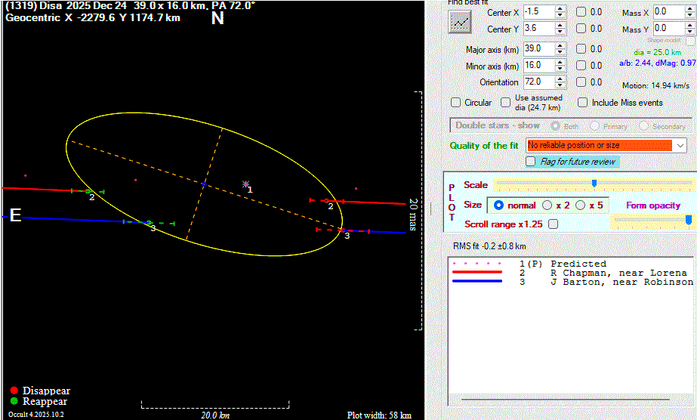Increase Major axis value stepper
697x420 pixels.
pyautogui.click(x=560, y=45)
